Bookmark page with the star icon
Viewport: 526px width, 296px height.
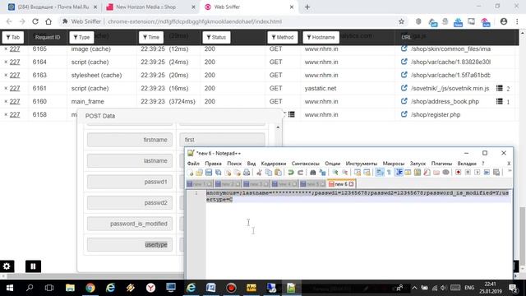402,21
